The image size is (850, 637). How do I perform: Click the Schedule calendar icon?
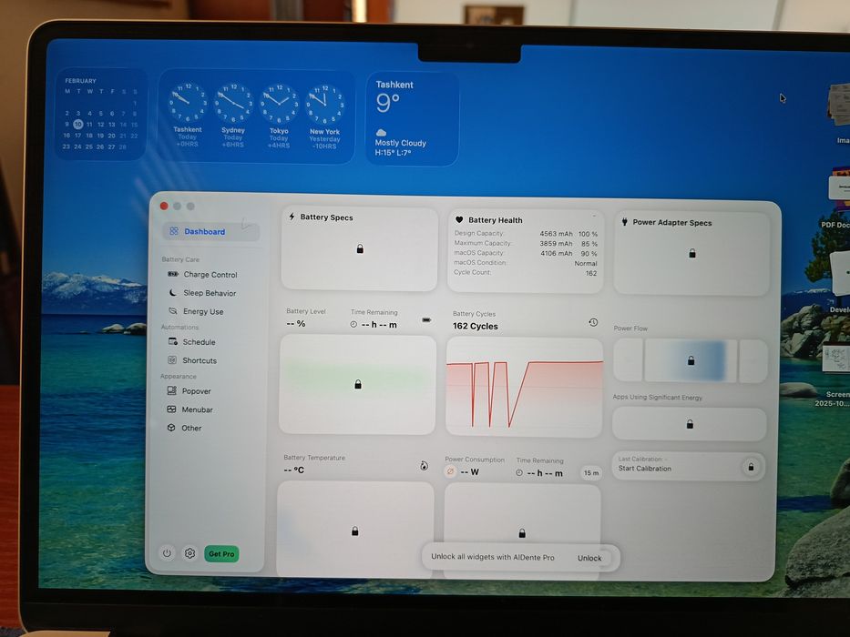coord(173,341)
